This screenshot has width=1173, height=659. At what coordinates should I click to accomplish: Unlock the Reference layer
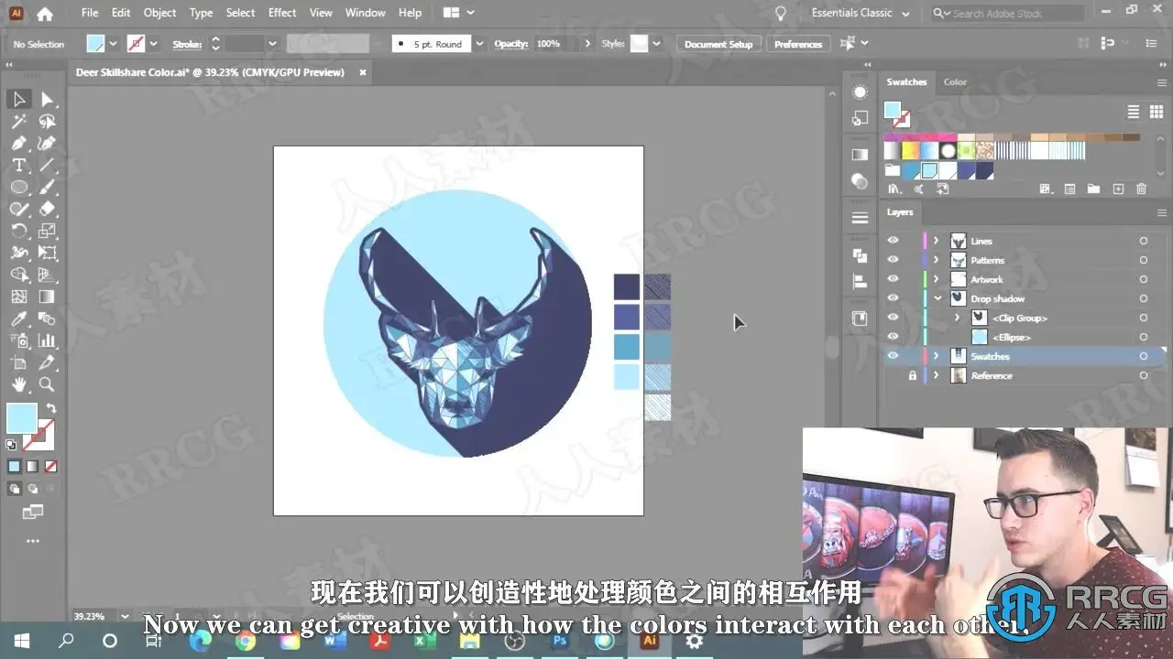912,375
